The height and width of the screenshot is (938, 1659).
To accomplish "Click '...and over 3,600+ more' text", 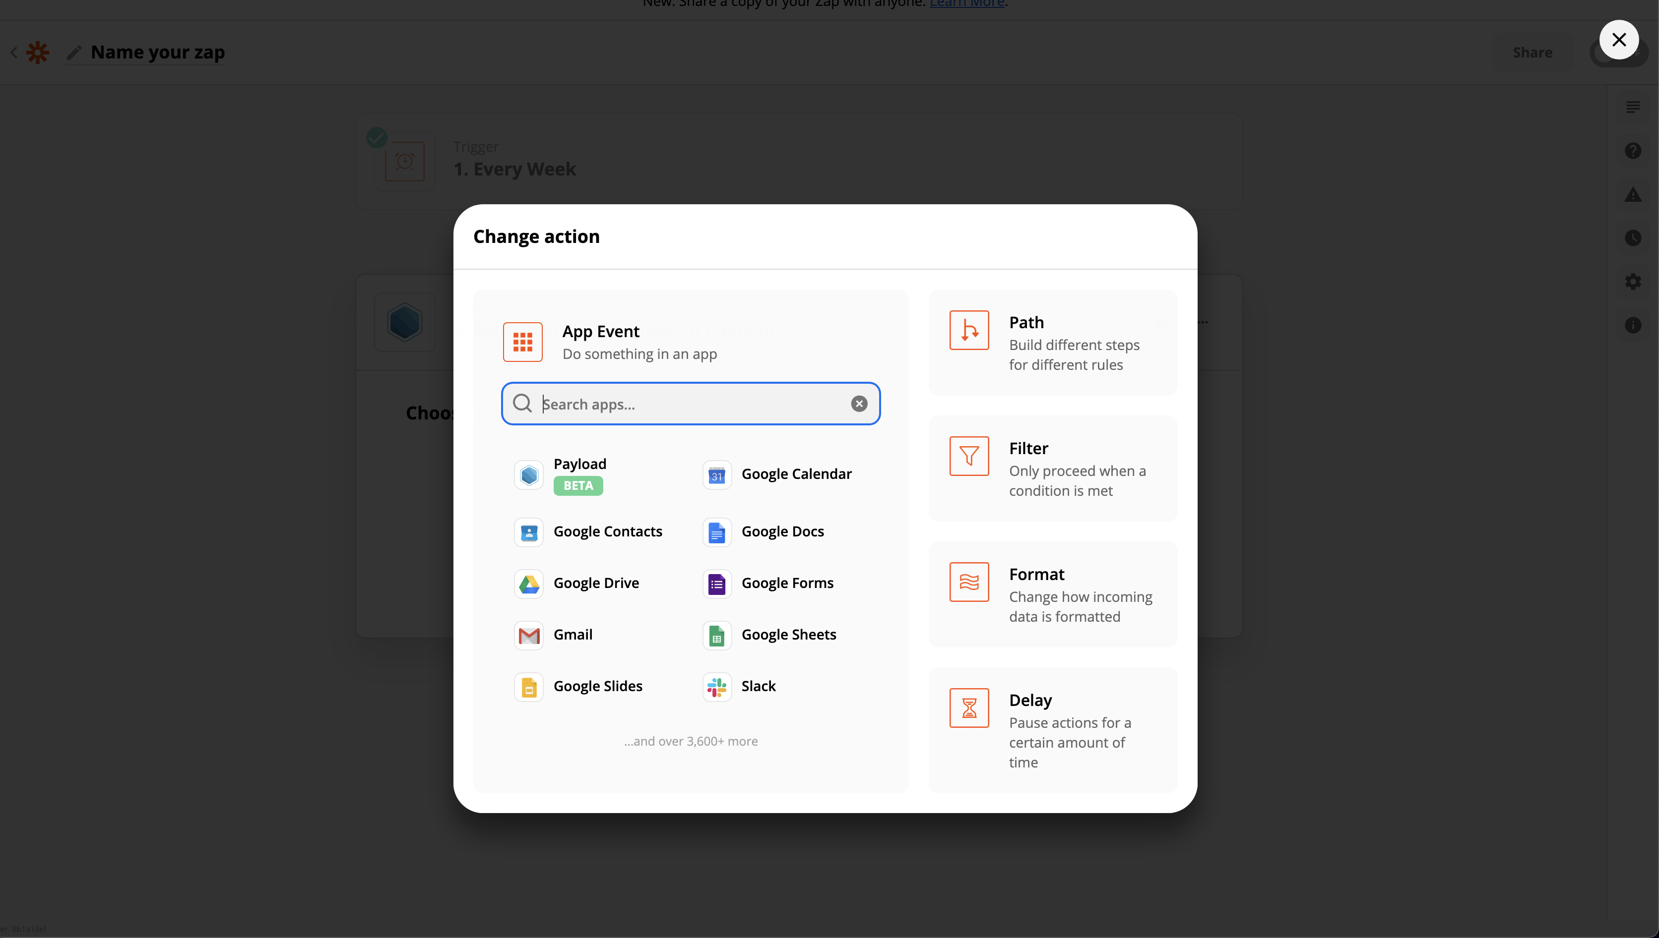I will click(x=691, y=742).
